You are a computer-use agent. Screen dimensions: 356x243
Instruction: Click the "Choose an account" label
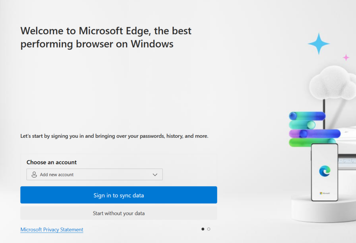pyautogui.click(x=51, y=162)
